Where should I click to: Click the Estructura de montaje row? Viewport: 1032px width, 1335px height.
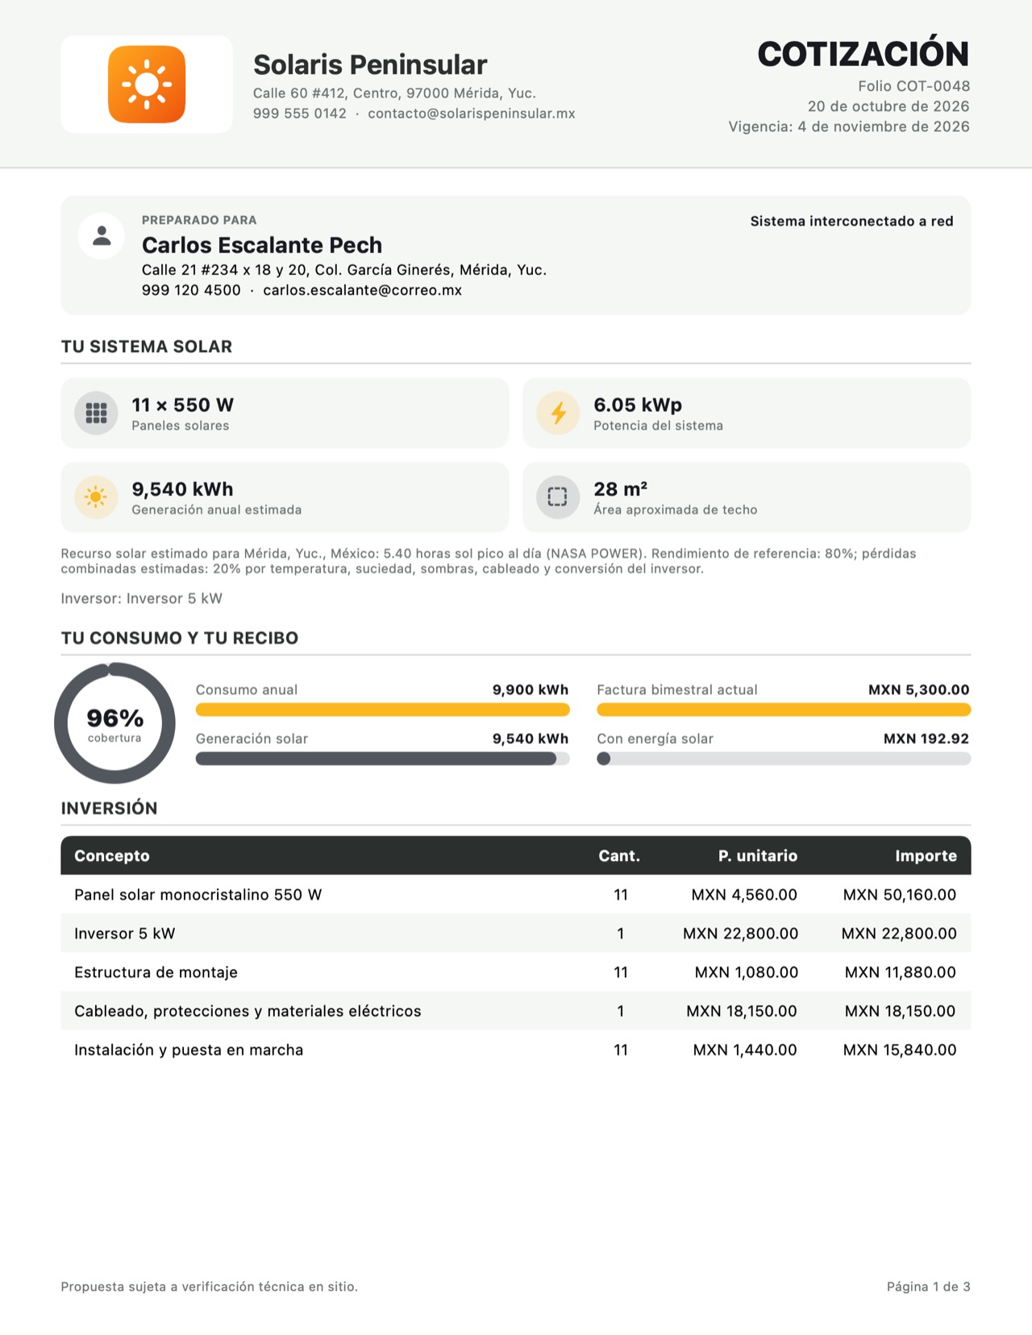click(516, 972)
